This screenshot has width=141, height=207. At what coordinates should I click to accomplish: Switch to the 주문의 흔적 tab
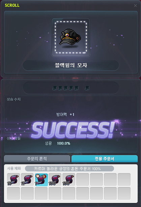tap(37, 159)
